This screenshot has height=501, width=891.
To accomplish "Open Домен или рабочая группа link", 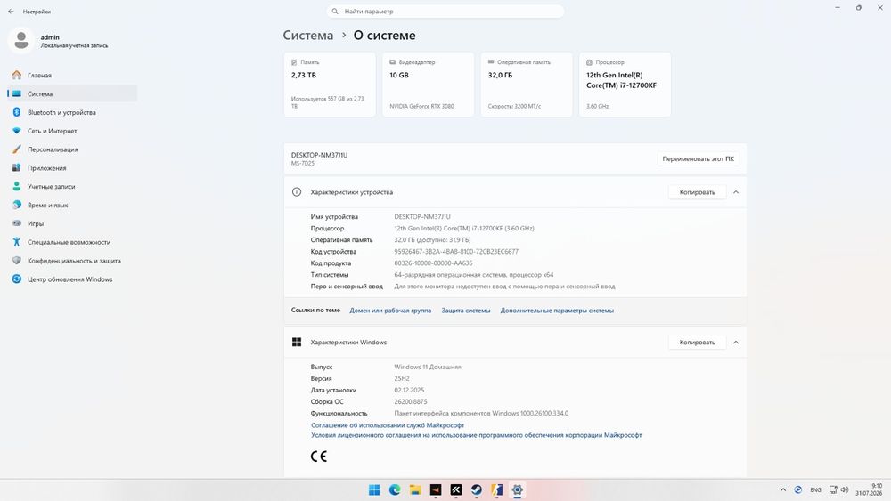I will [x=390, y=311].
